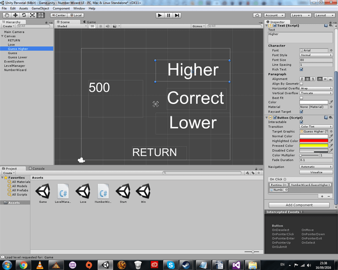This screenshot has width=338, height=270.
Task: Click the red Highlighted Color swatch
Action: (x=314, y=141)
